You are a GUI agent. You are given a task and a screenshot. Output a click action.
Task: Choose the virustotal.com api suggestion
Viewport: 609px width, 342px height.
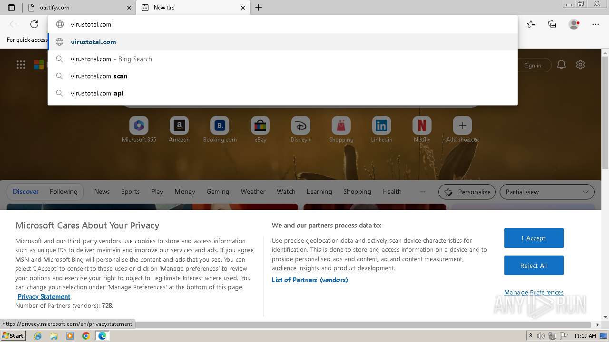pos(283,93)
